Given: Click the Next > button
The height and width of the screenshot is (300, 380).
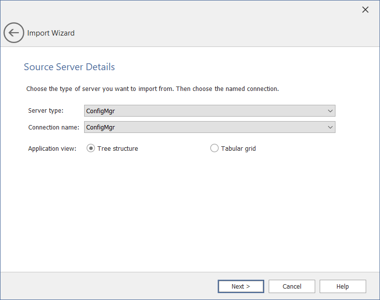Looking at the screenshot, I should point(240,286).
